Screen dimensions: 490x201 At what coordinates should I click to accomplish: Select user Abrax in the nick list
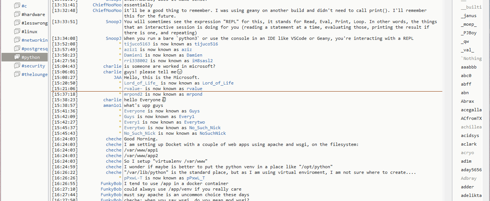[x=467, y=101]
